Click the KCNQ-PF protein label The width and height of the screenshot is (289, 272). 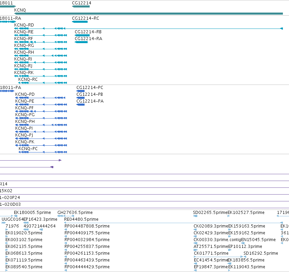coord(24,108)
